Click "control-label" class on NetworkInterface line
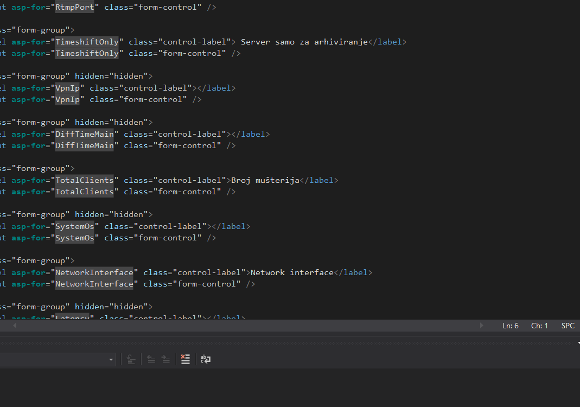This screenshot has height=407, width=580. click(x=211, y=272)
